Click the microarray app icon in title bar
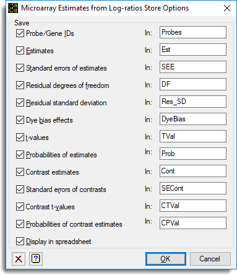 pos(13,8)
